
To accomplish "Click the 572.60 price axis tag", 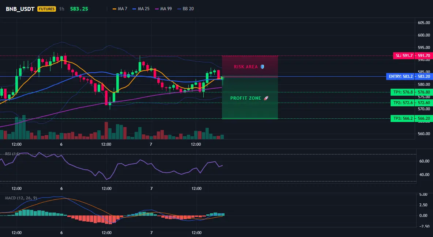I will (x=424, y=103).
